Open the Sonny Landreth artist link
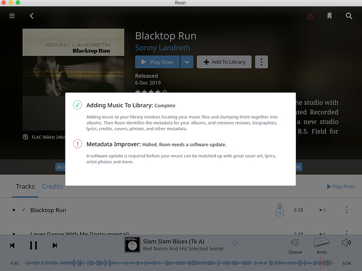The width and height of the screenshot is (362, 271). [162, 48]
